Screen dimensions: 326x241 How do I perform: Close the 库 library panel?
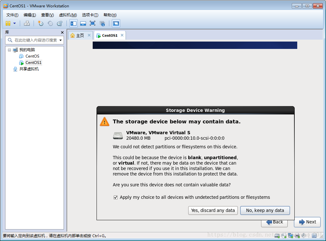click(62, 32)
